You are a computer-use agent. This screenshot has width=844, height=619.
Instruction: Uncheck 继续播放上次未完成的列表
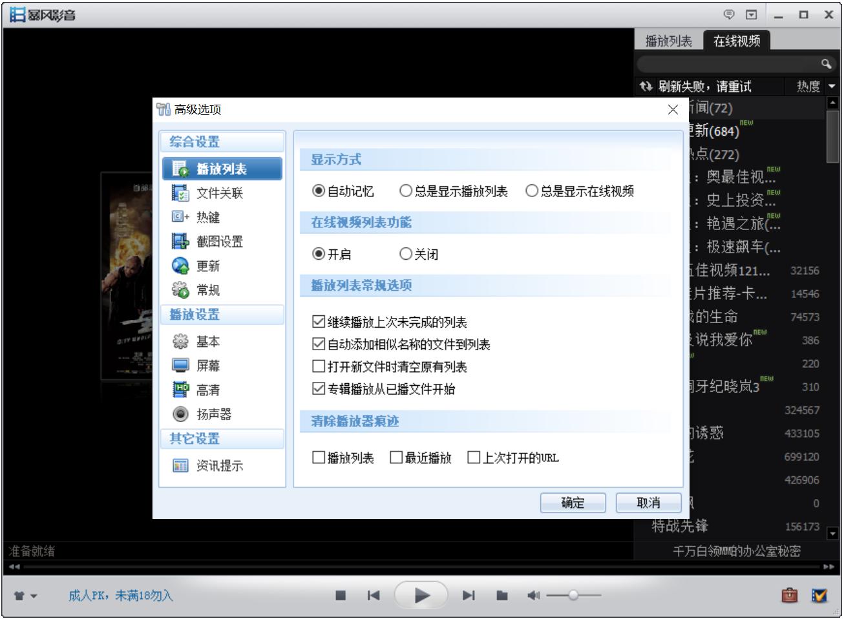[319, 322]
